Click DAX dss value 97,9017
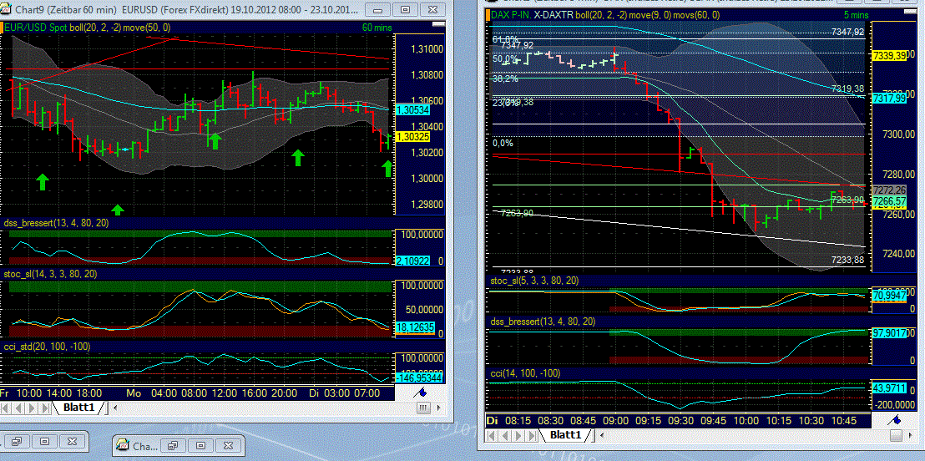The width and height of the screenshot is (925, 461). point(889,333)
